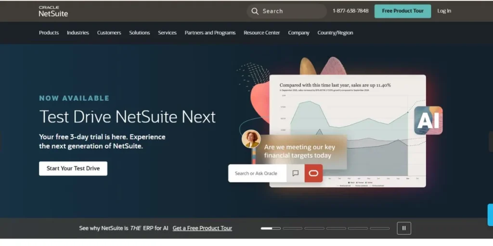Jump to the sixth carousel slide indicator
Image resolution: width=493 pixels, height=246 pixels.
pos(380,228)
